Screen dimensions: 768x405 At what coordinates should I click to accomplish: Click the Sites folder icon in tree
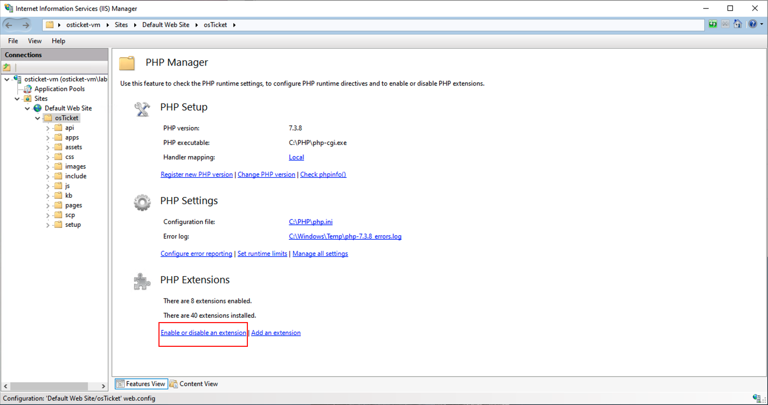(x=27, y=99)
